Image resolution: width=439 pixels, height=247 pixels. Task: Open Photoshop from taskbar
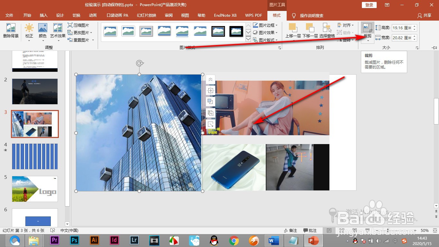click(x=75, y=240)
